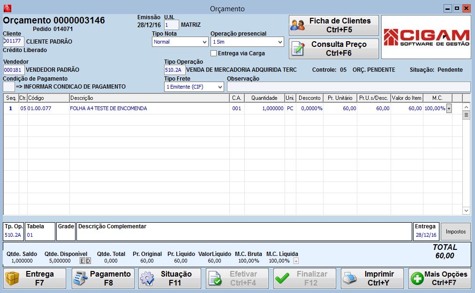Open Situação F11 button

point(170,278)
